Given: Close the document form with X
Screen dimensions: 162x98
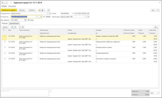Looking at the screenshot, I should point(160,2).
